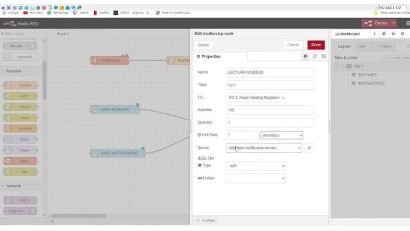
Task: Select the switch palette node
Action: click(x=20, y=96)
